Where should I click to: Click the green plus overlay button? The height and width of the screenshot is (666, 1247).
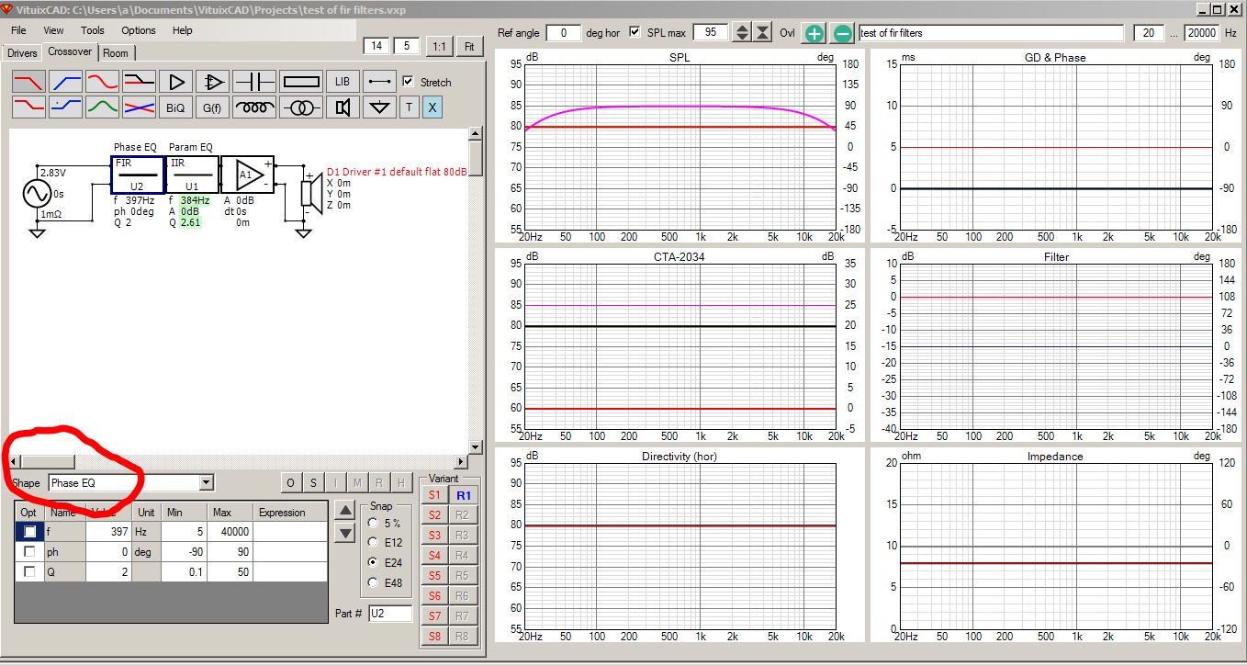tap(814, 33)
